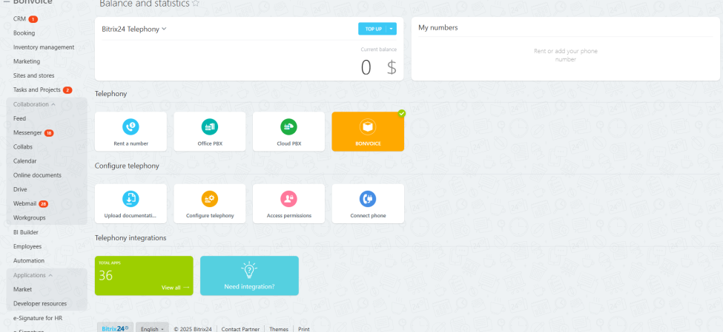Viewport: 723px width, 332px height.
Task: Collapse the Collaboration section
Action: [34, 104]
